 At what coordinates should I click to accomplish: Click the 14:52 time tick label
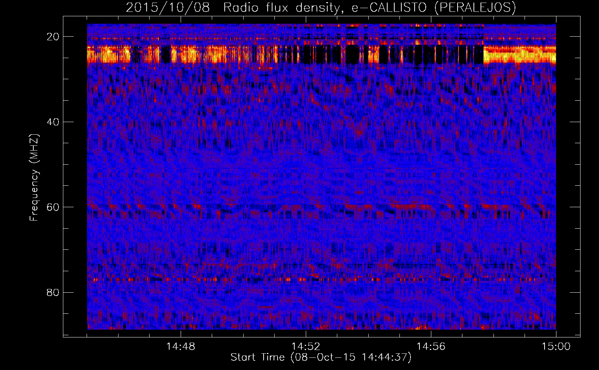click(306, 347)
